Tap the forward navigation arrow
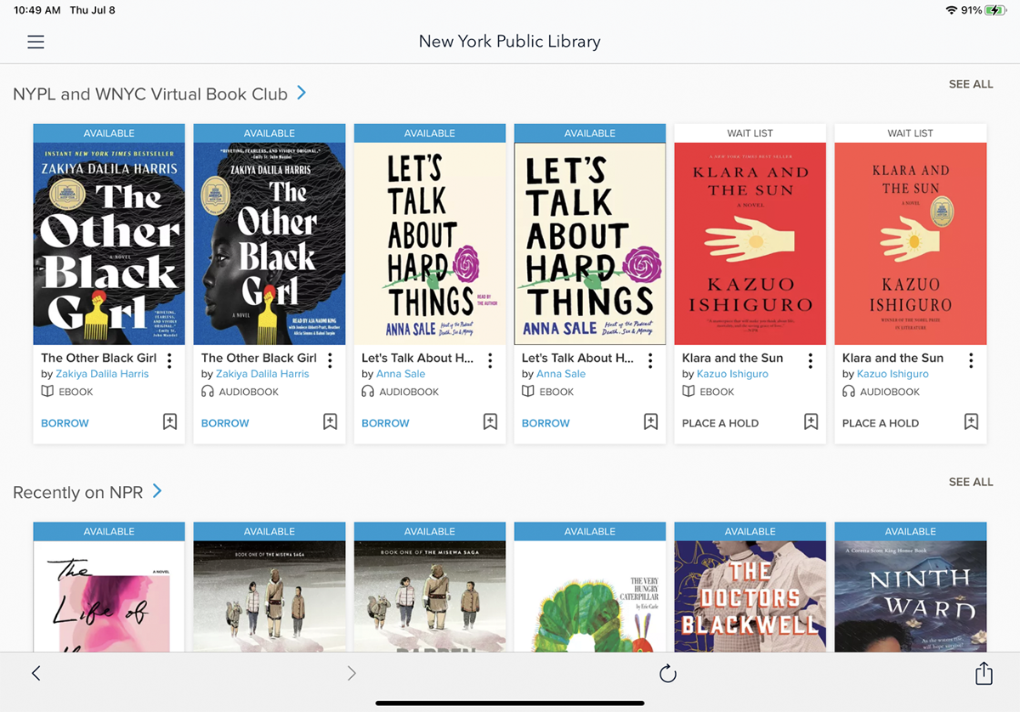1020x712 pixels. [x=352, y=674]
